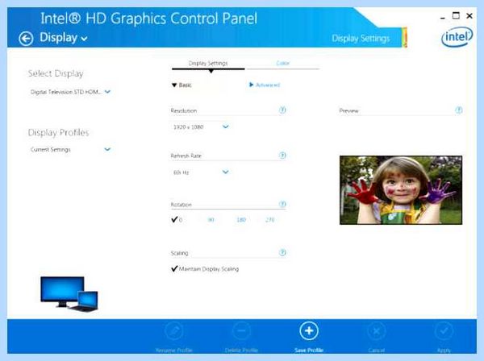Select rotation 270 degrees
The width and height of the screenshot is (484, 361).
pyautogui.click(x=269, y=220)
